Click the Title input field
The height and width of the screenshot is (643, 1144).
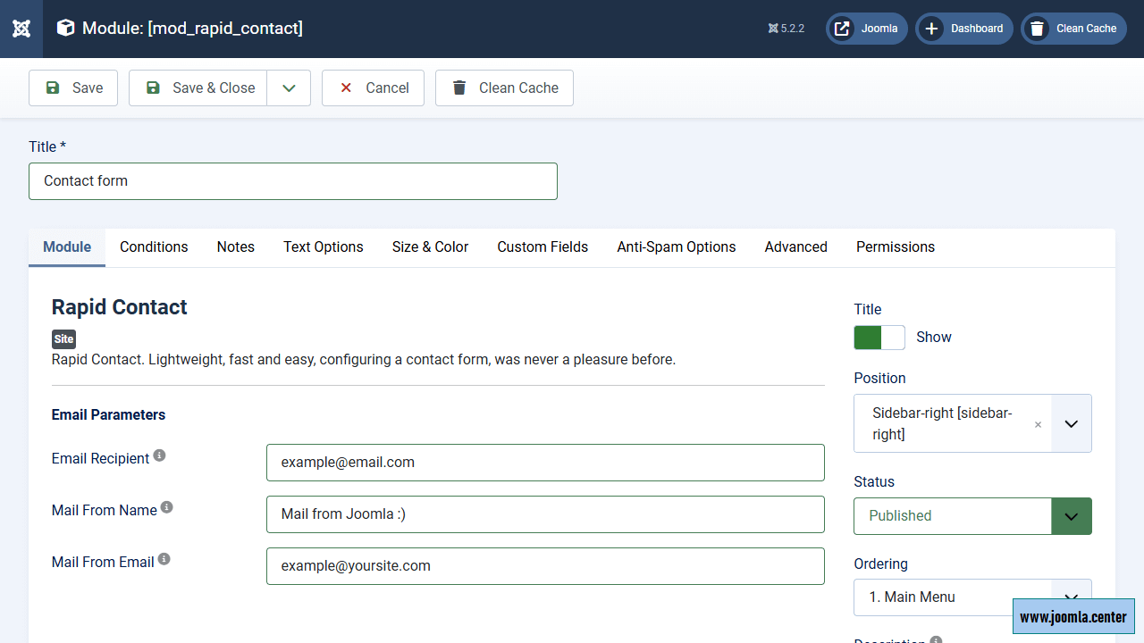click(293, 181)
